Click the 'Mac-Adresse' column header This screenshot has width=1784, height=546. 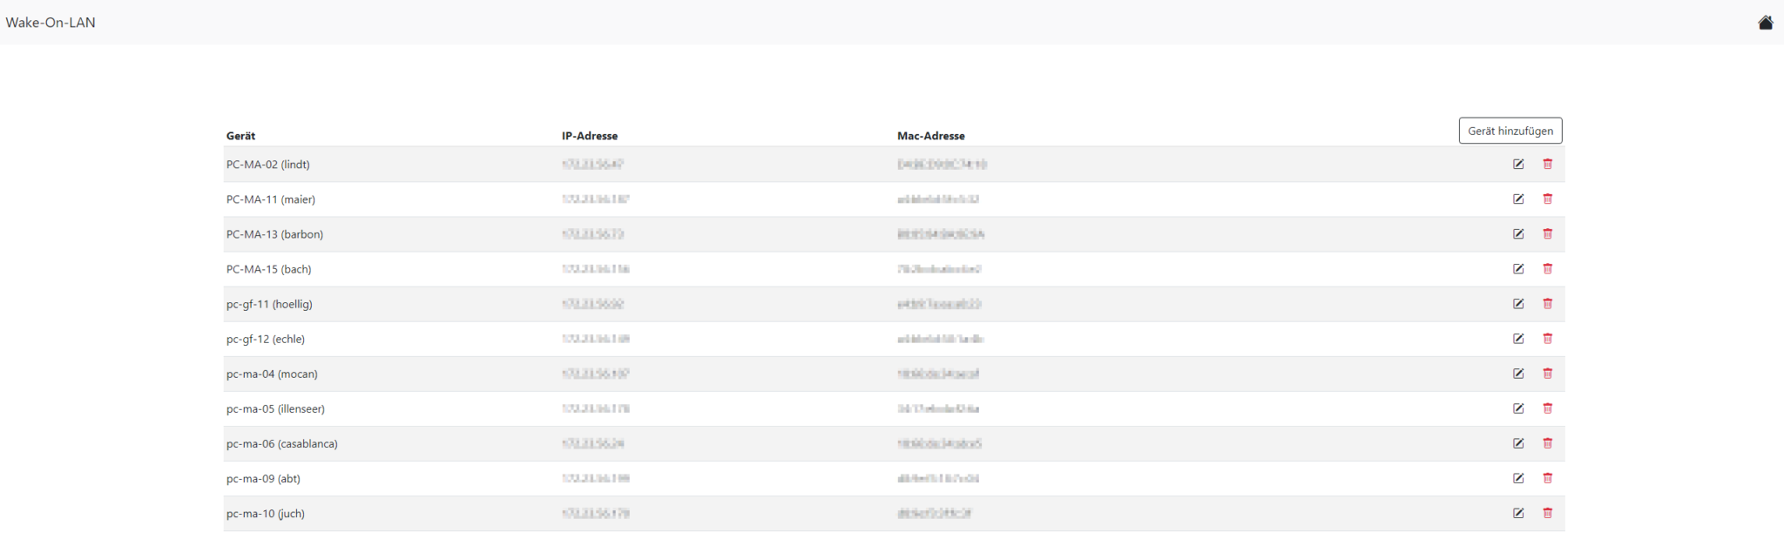click(x=930, y=136)
